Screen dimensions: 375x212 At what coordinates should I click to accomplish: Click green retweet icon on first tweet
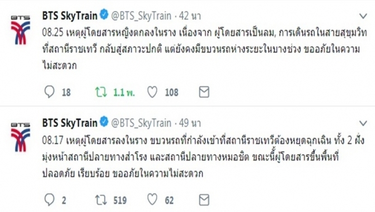(x=101, y=92)
